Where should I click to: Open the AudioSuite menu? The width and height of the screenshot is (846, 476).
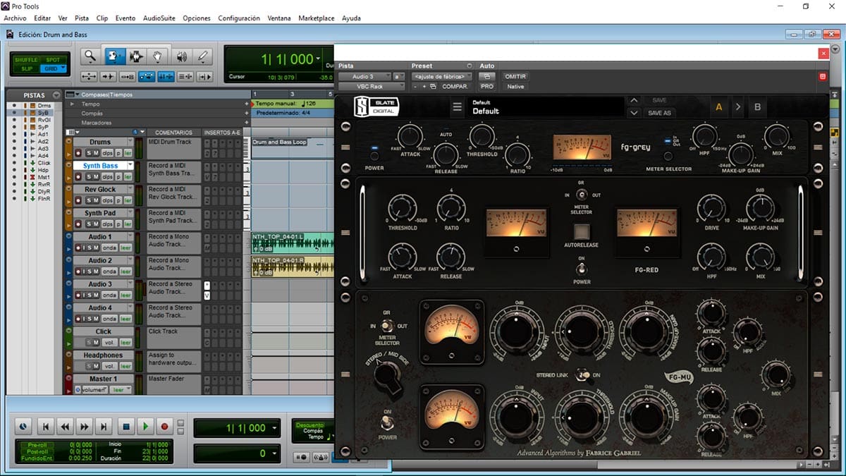(x=159, y=18)
